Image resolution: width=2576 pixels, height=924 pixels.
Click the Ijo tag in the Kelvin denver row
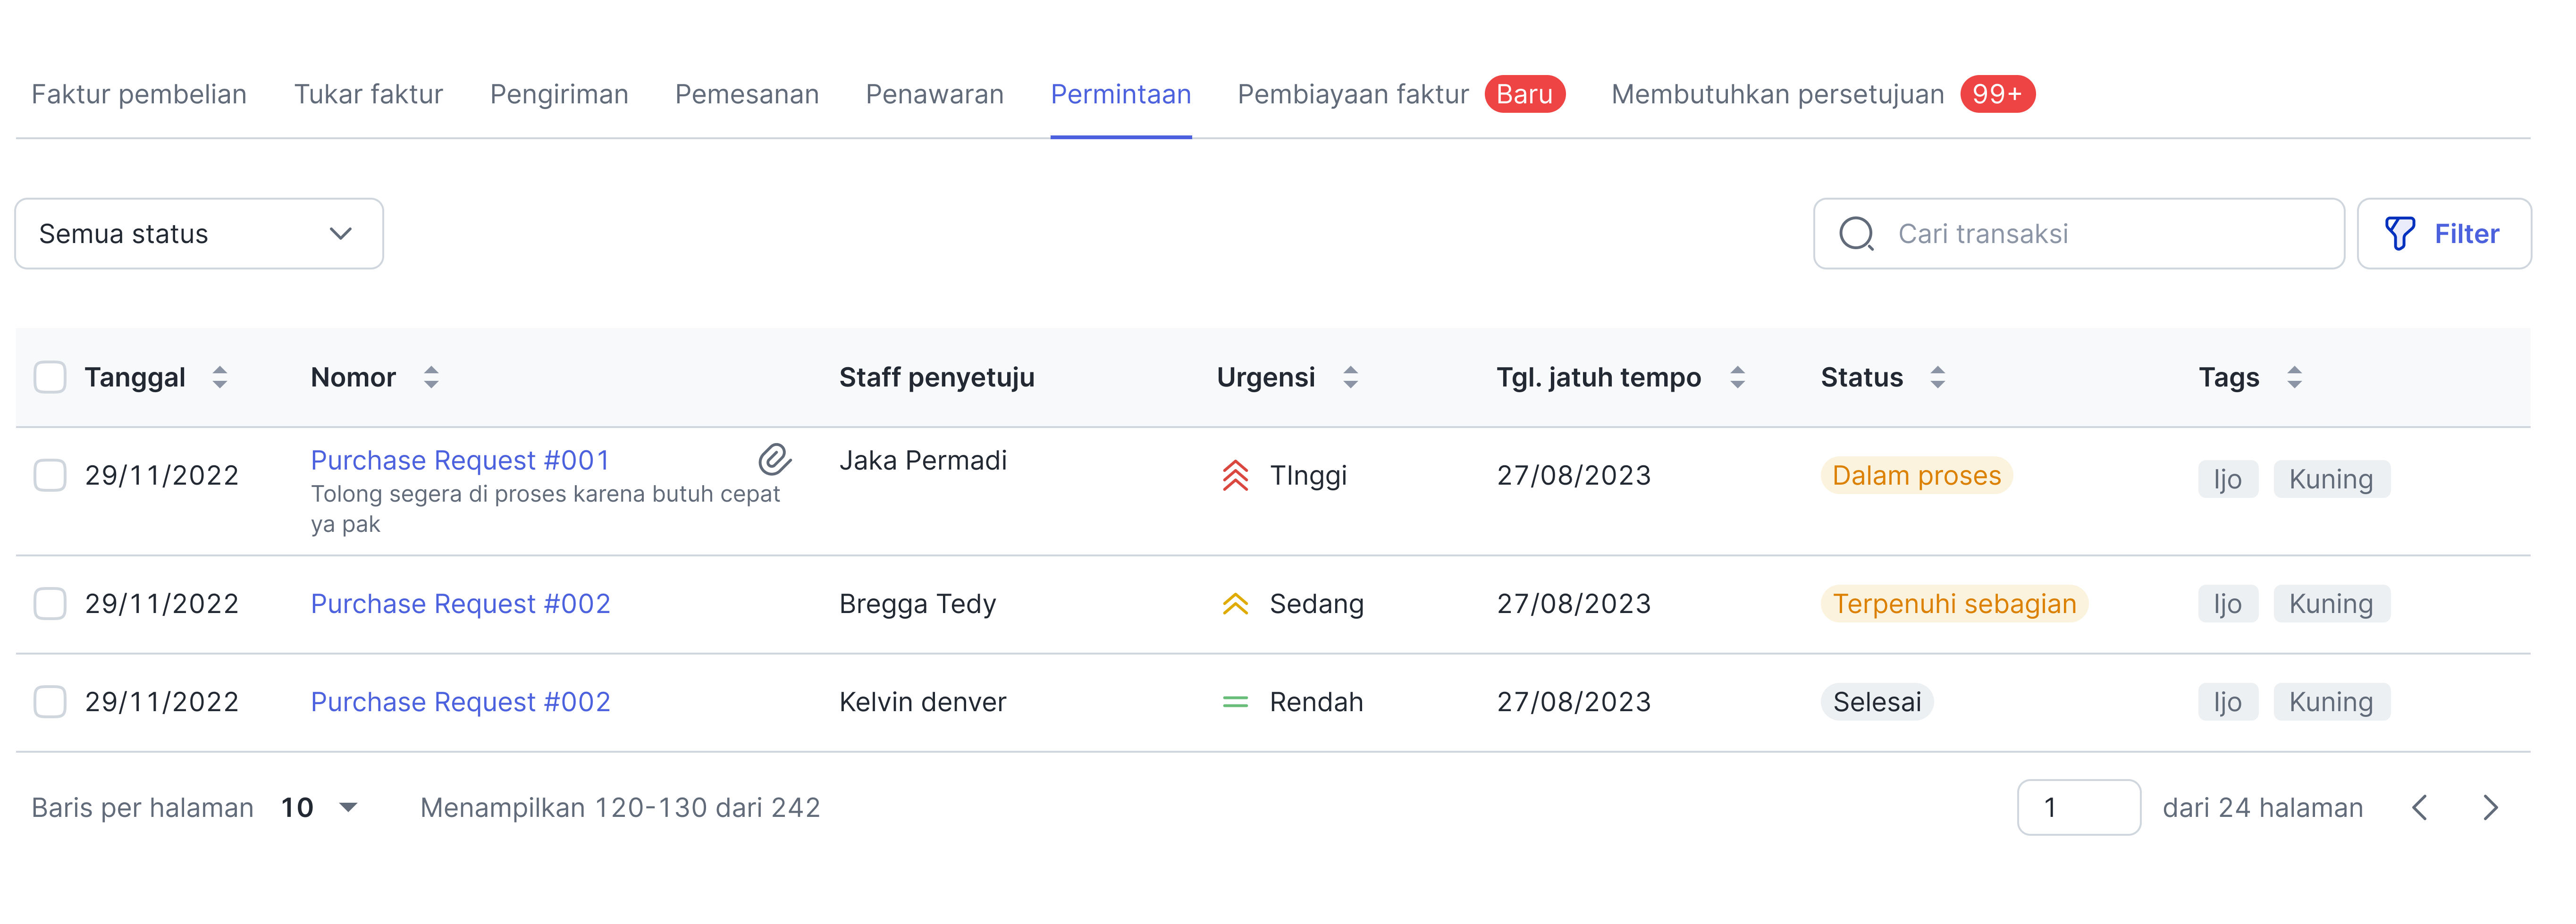coord(2227,702)
